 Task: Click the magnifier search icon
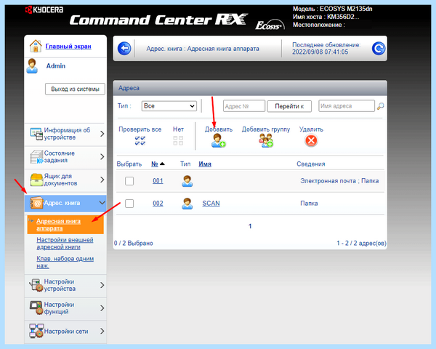pyautogui.click(x=380, y=106)
